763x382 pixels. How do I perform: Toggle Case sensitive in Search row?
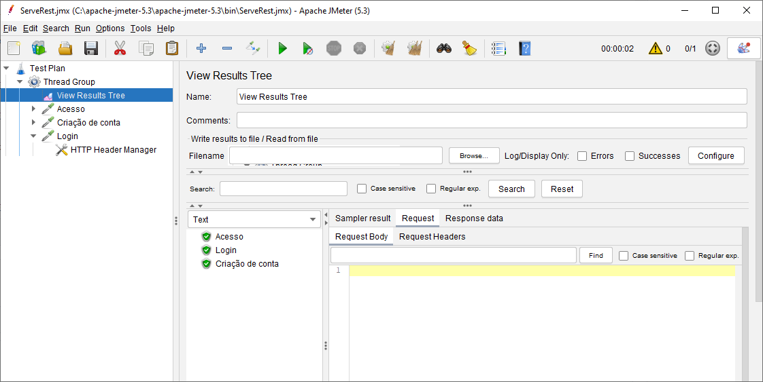362,189
